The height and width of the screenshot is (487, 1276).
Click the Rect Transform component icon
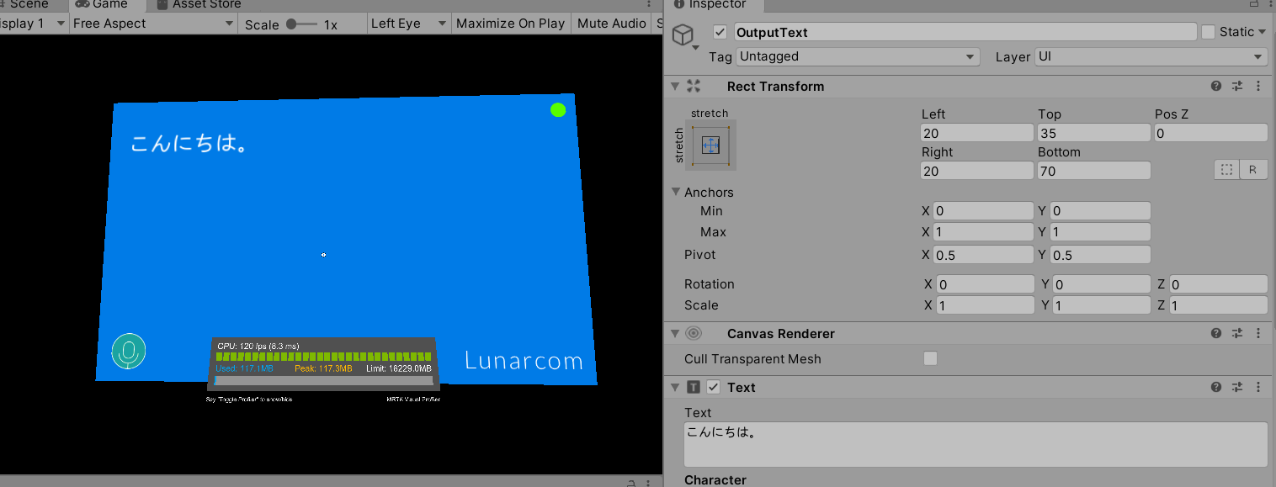point(694,86)
